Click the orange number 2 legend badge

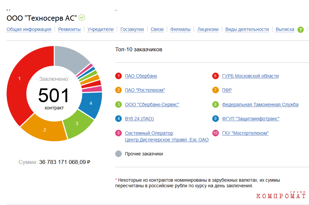118,90
